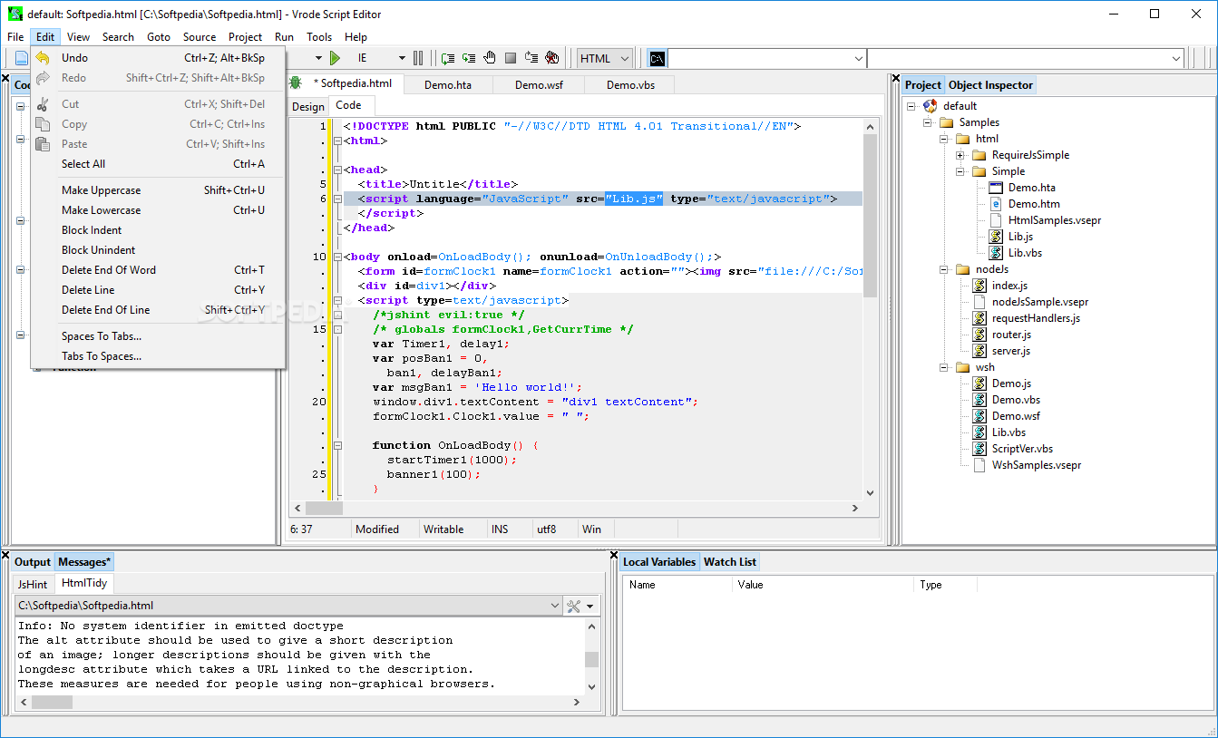The image size is (1218, 738).
Task: Switch to the Design view tab
Action: (x=308, y=106)
